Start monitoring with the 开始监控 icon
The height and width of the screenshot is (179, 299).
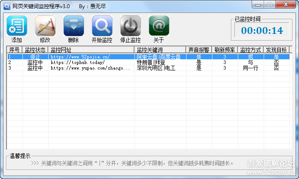102,26
